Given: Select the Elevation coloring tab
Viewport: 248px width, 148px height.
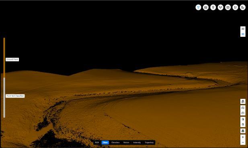Looking at the screenshot, I should [x=115, y=142].
